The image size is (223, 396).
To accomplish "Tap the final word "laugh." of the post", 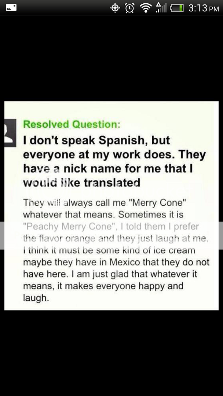I will (36, 298).
